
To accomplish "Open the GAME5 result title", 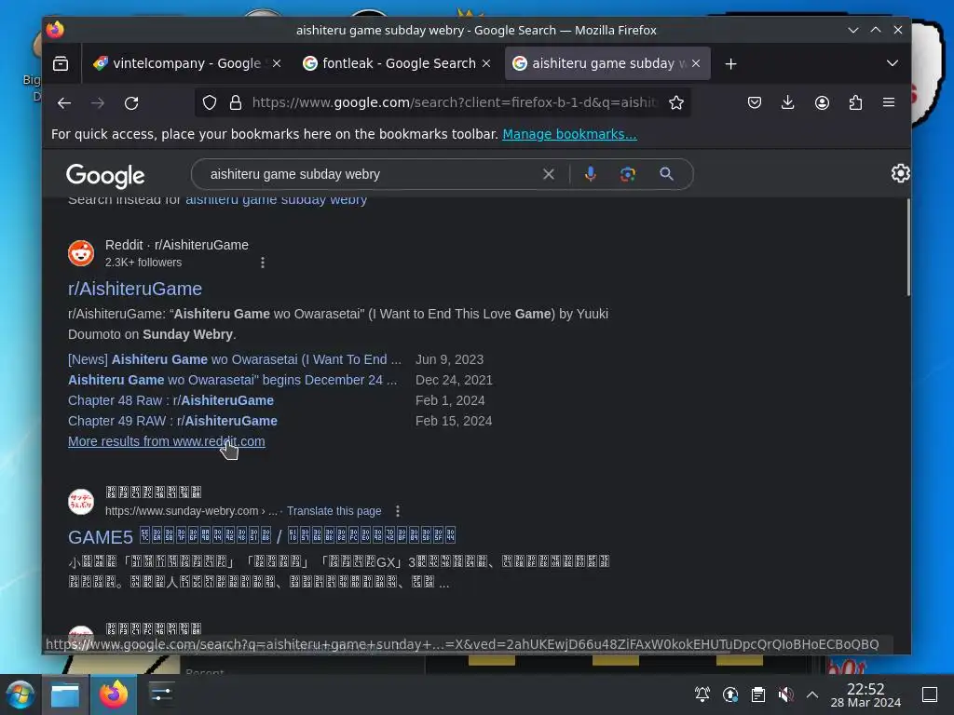I will 262,537.
